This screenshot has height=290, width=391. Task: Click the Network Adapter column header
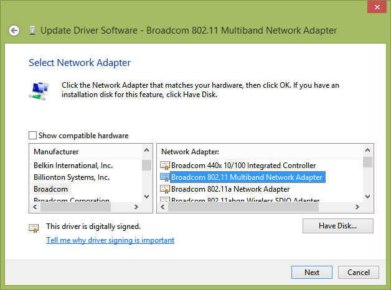pyautogui.click(x=260, y=152)
